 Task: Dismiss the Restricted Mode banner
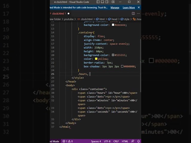[139, 7]
